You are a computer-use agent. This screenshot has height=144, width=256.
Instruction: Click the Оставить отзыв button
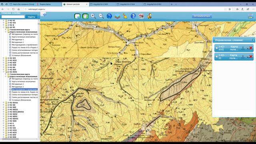tap(202, 16)
